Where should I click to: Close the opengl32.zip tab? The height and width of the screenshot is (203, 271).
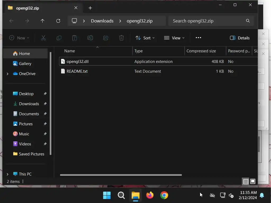pyautogui.click(x=76, y=8)
